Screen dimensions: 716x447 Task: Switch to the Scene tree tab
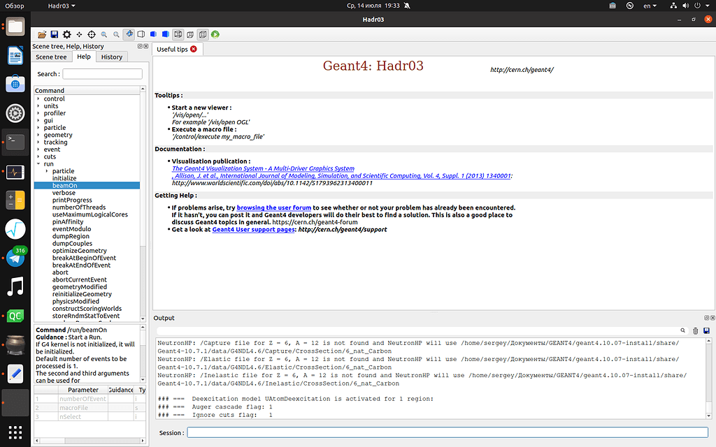pyautogui.click(x=51, y=57)
